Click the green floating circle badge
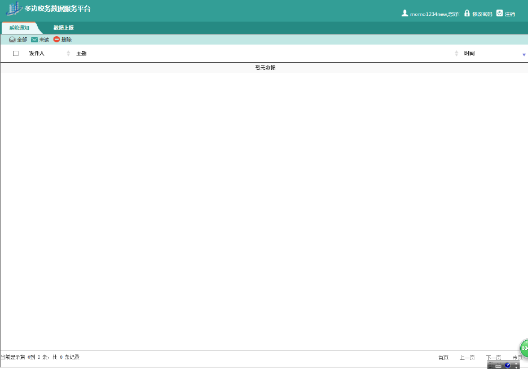 [524, 348]
